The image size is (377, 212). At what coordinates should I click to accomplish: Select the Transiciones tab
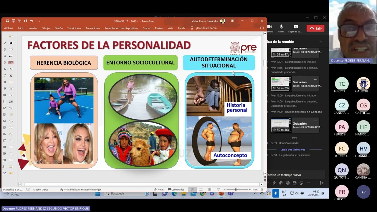[74, 28]
